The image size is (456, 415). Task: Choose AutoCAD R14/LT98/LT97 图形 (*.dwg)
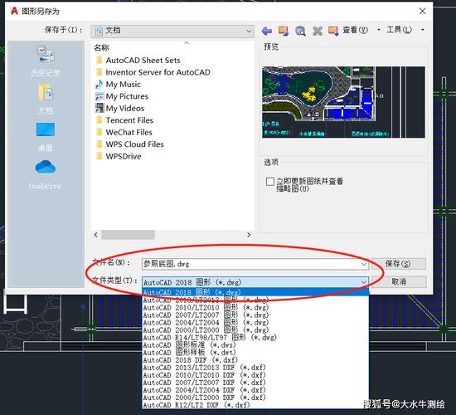(255, 338)
